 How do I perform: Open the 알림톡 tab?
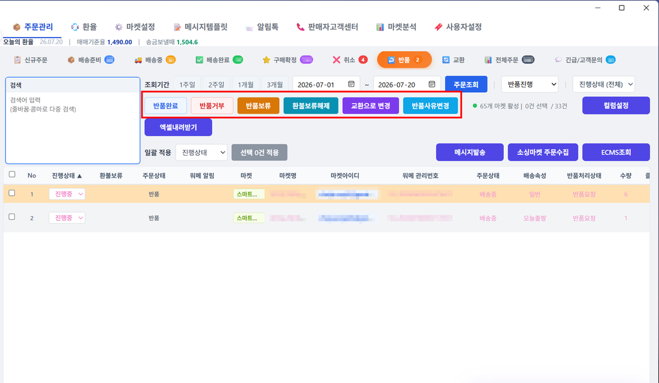tap(262, 27)
